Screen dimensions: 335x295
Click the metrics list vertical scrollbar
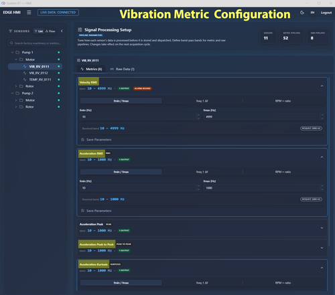329,162
